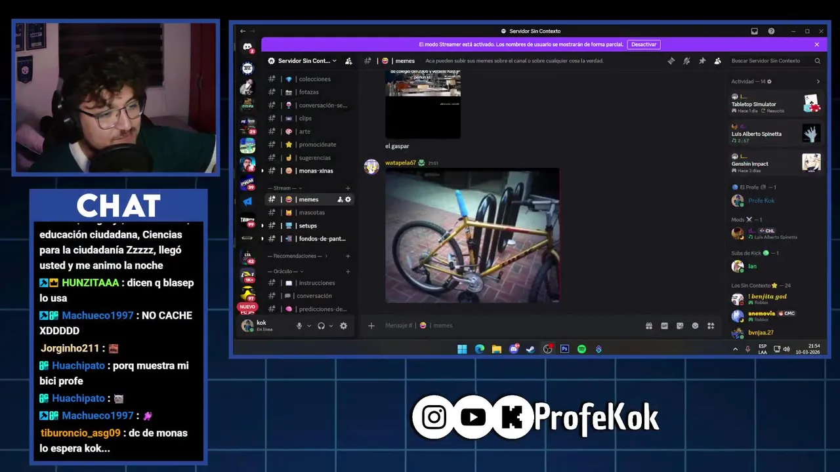Open the clips channel

coord(308,119)
